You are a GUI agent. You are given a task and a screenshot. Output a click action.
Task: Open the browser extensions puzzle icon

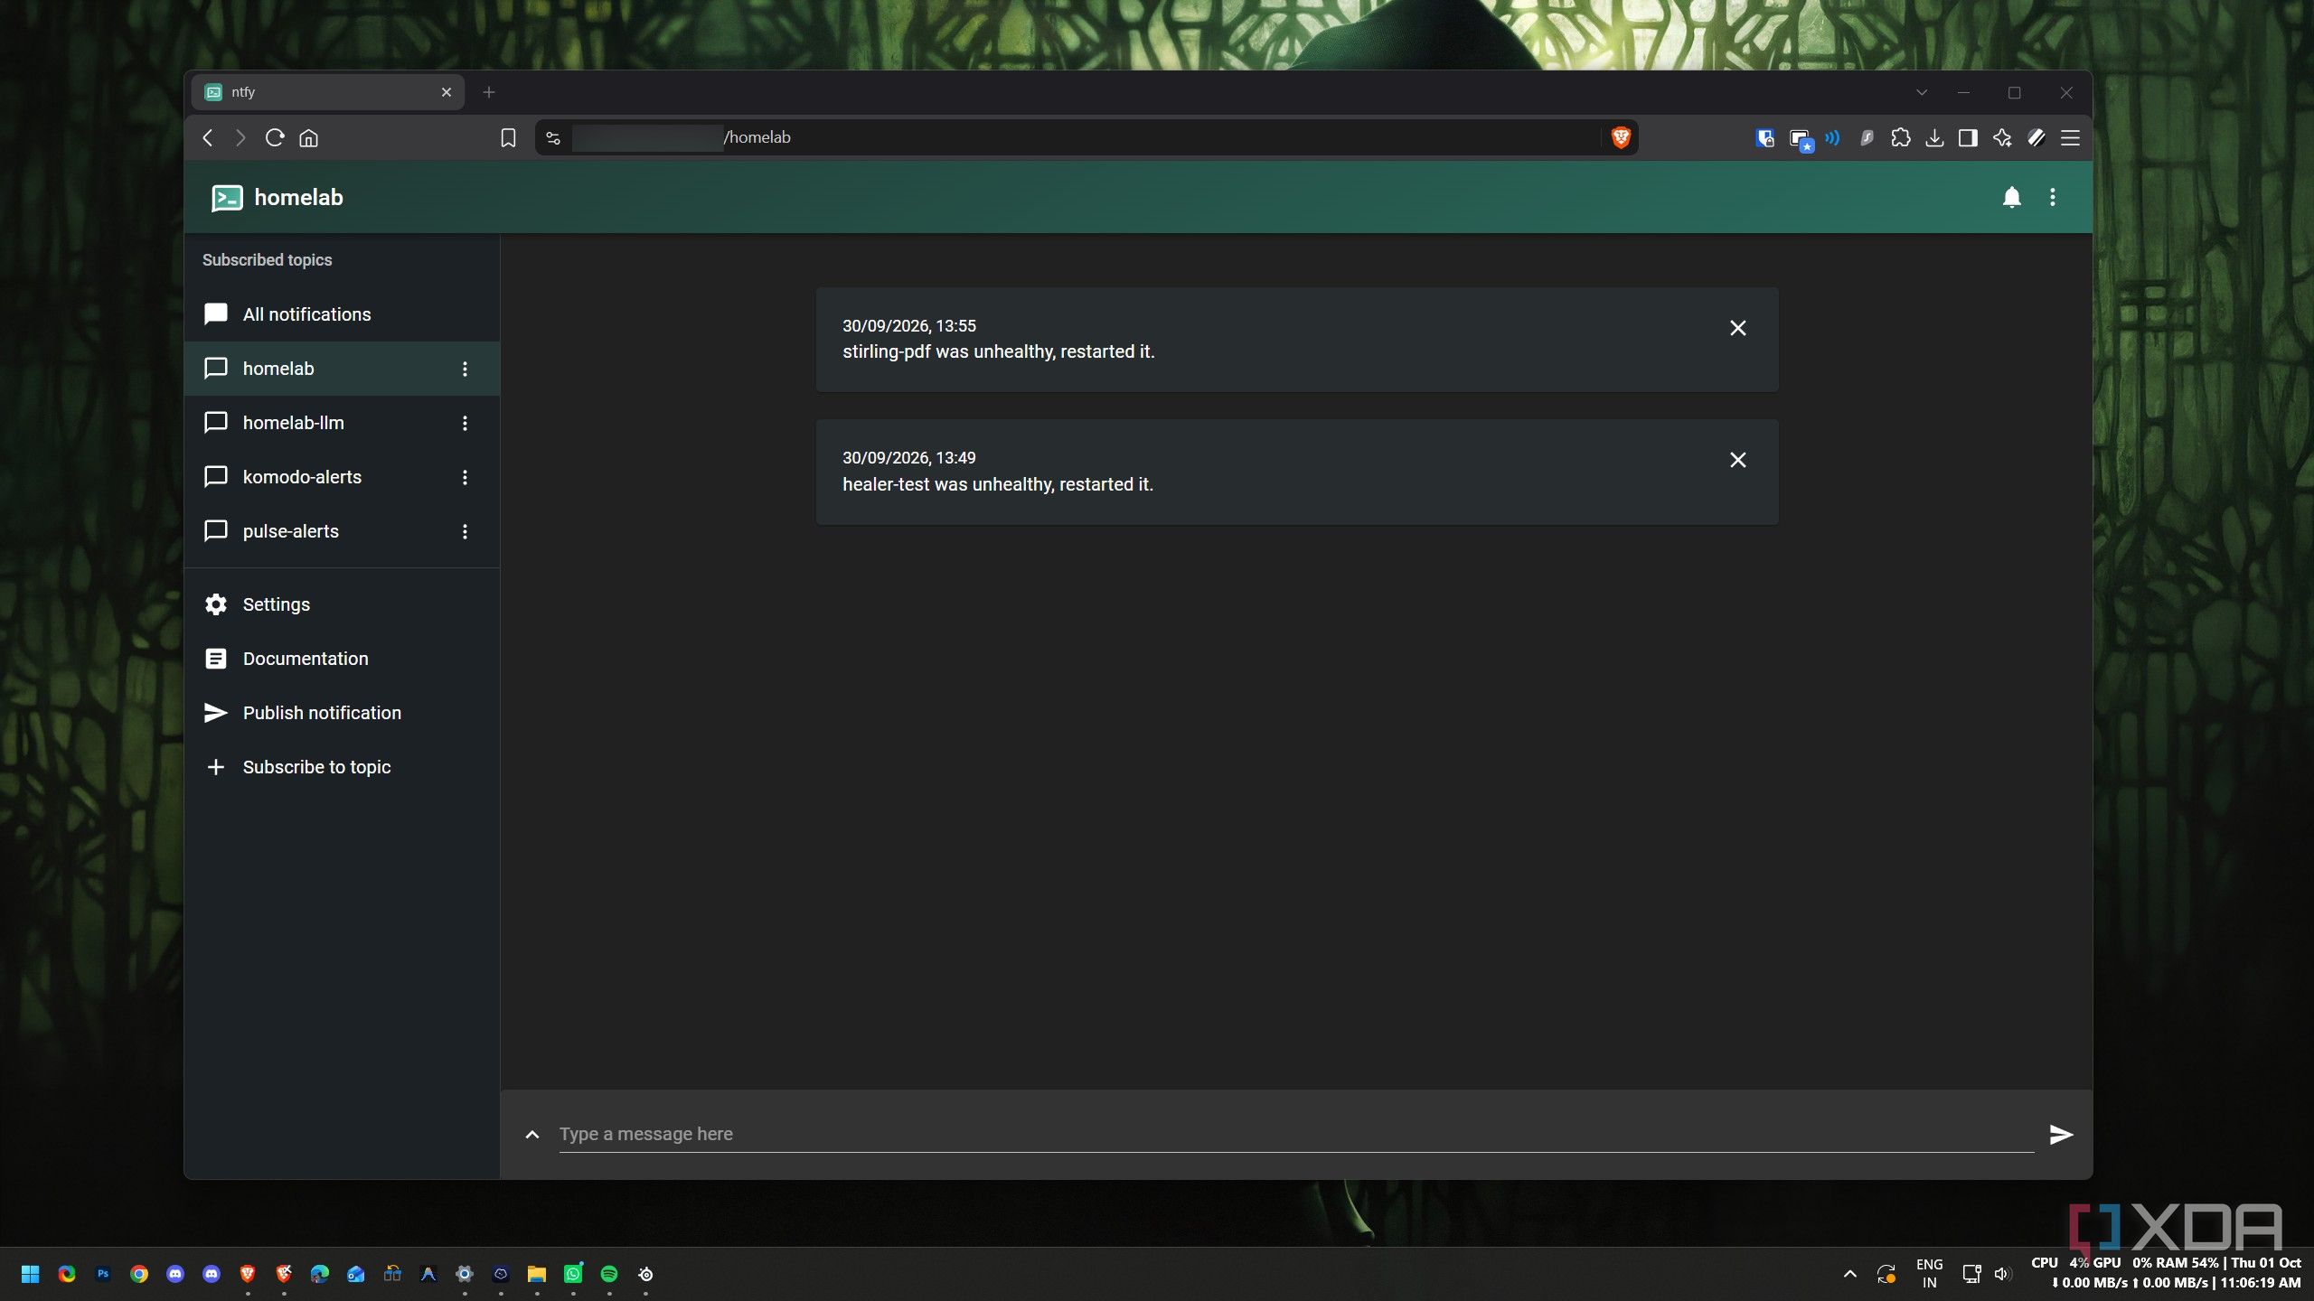[x=1901, y=137]
